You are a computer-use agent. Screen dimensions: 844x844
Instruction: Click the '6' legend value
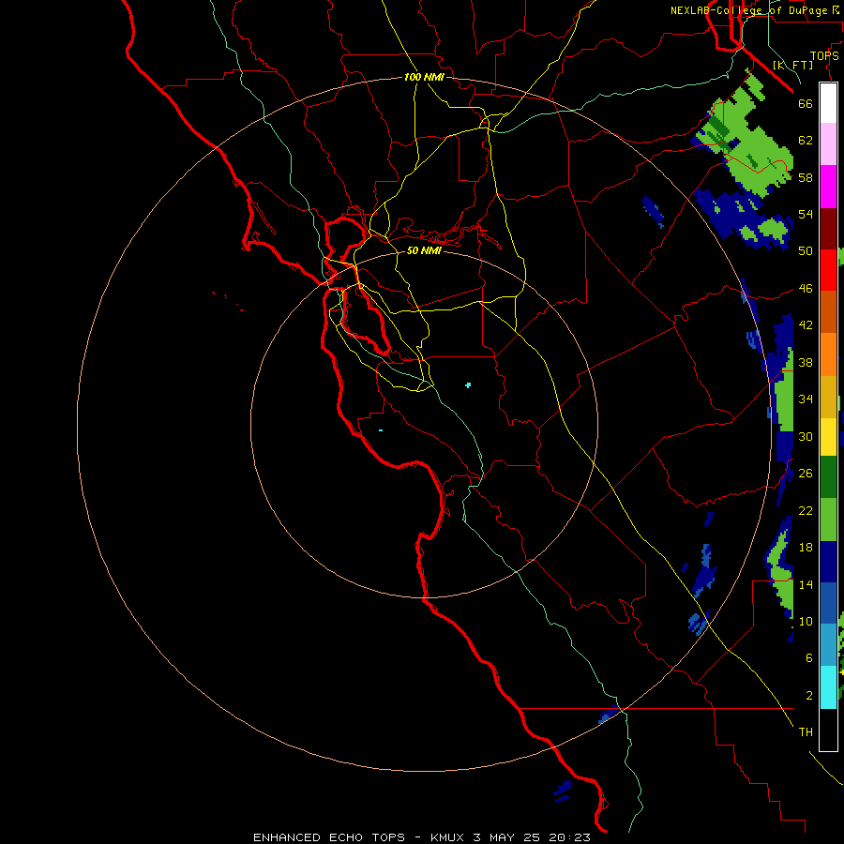pos(808,658)
